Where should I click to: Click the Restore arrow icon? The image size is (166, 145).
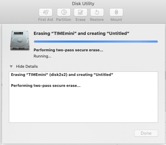[x=97, y=12]
